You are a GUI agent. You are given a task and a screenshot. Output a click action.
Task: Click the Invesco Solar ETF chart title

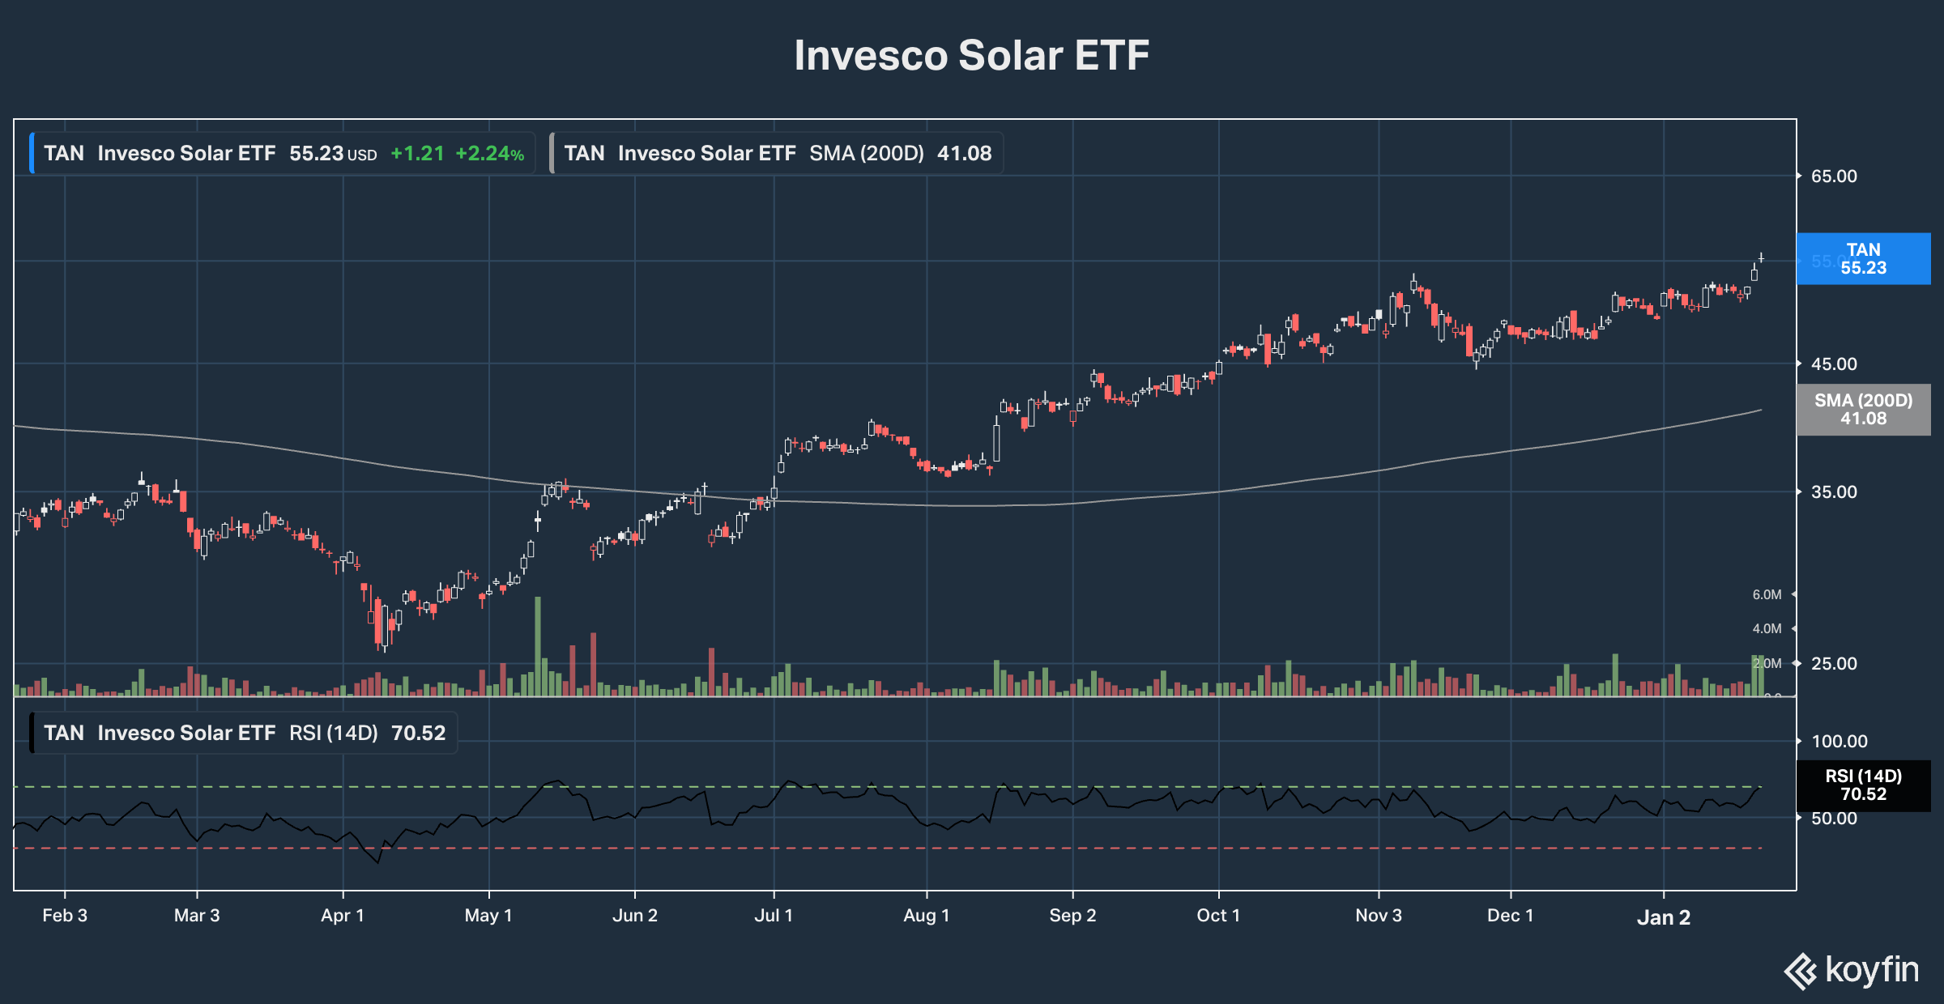[x=971, y=55]
